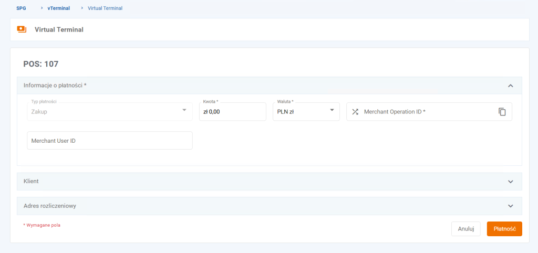538x253 pixels.
Task: Select Virtual Terminal breadcrumb item
Action: click(x=105, y=8)
